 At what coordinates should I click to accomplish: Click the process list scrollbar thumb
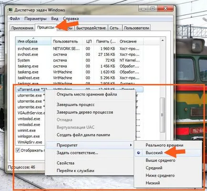[x=162, y=115]
